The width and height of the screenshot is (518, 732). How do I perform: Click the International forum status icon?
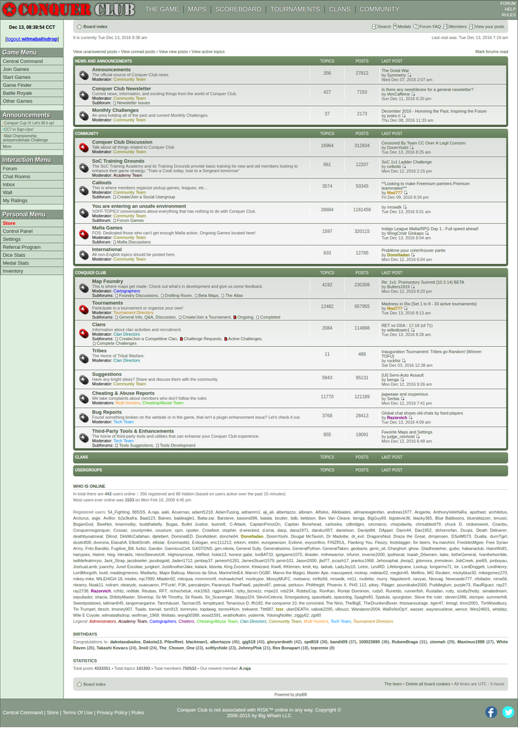pos(84,254)
